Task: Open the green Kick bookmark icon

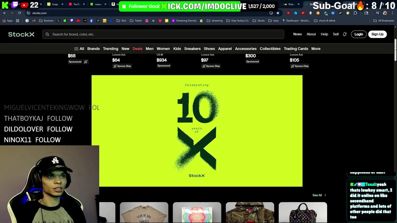Action: (x=65, y=21)
